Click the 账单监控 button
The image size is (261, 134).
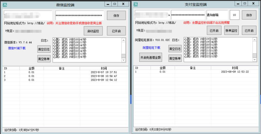pyautogui.click(x=232, y=30)
